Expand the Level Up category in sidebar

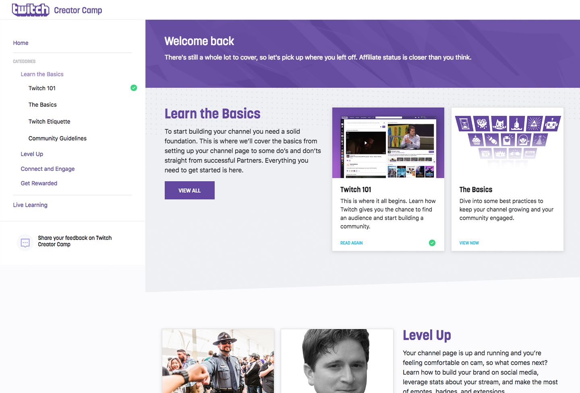pos(32,154)
